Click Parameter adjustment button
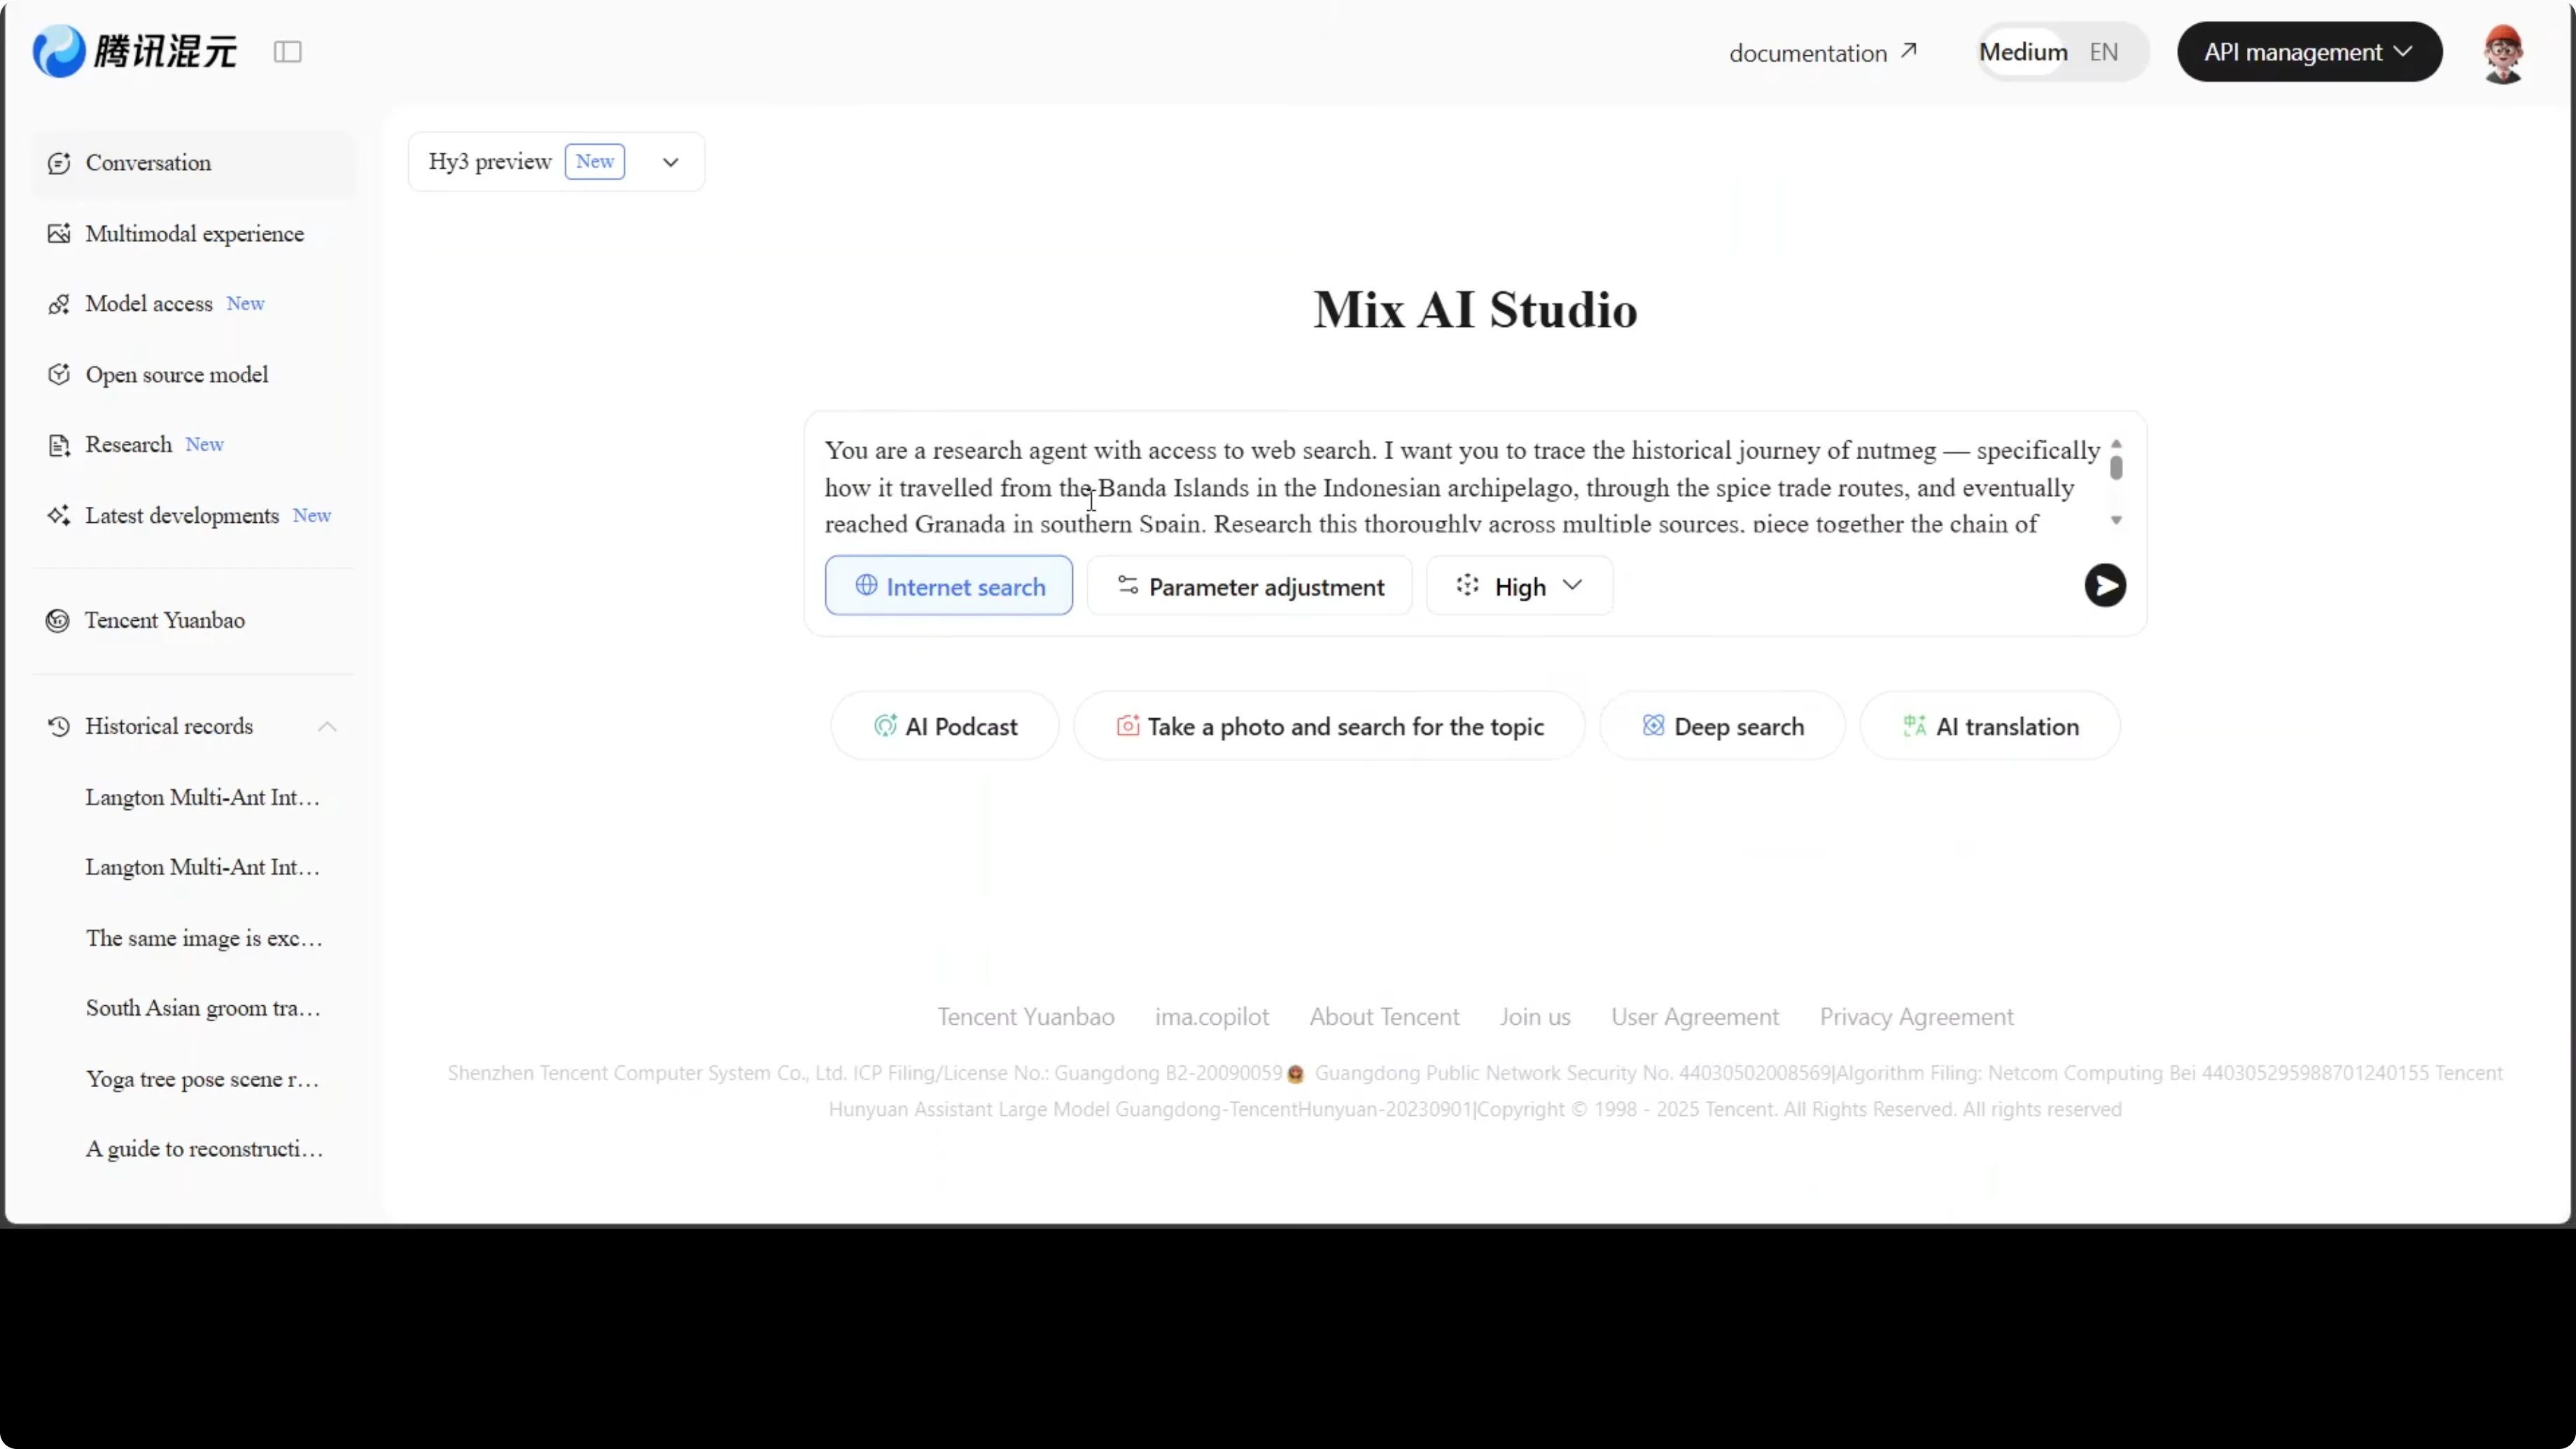The image size is (2576, 1449). click(x=1249, y=587)
